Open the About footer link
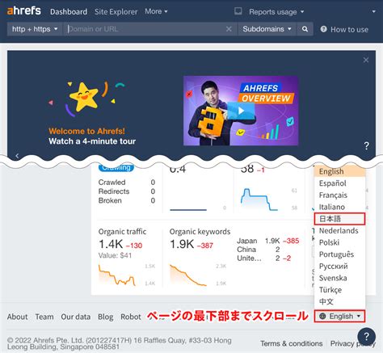Viewport: 383px width, 353px height. coord(18,317)
